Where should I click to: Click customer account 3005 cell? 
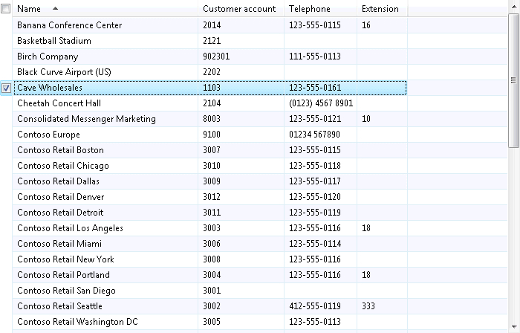241,321
